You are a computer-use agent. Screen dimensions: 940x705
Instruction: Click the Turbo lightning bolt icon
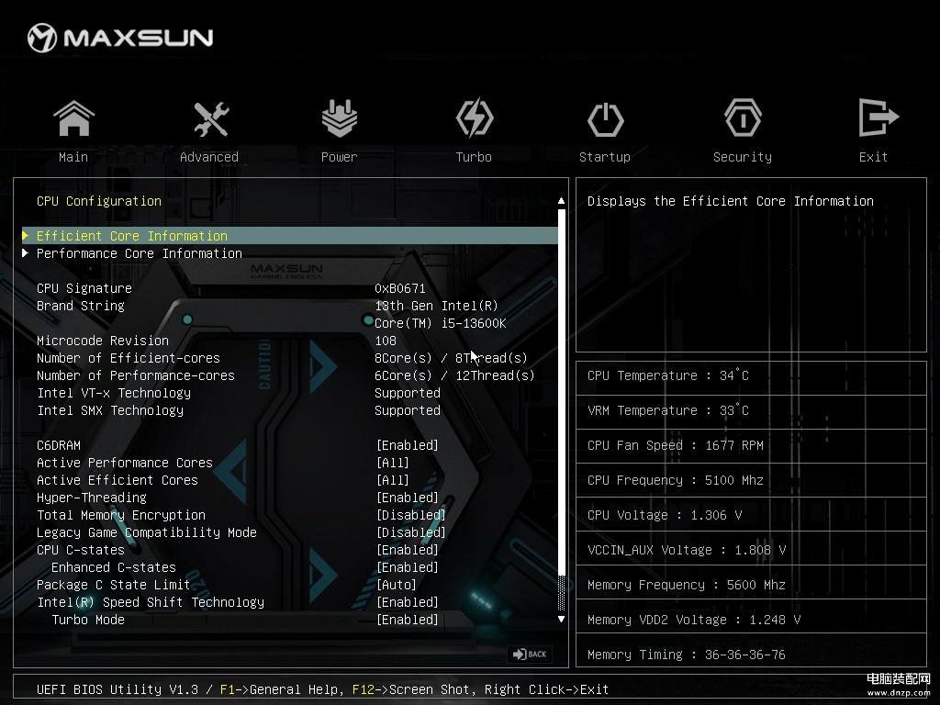475,118
